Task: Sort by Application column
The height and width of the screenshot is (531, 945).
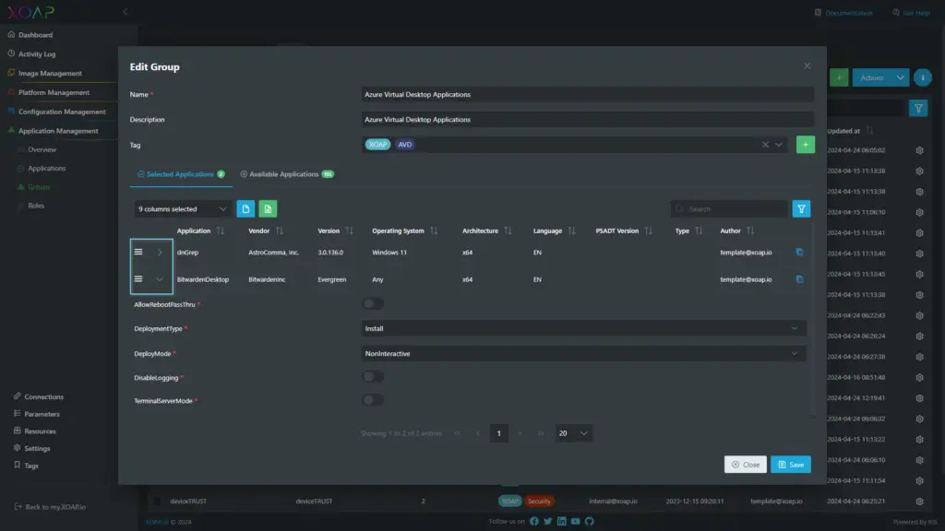Action: coord(220,231)
